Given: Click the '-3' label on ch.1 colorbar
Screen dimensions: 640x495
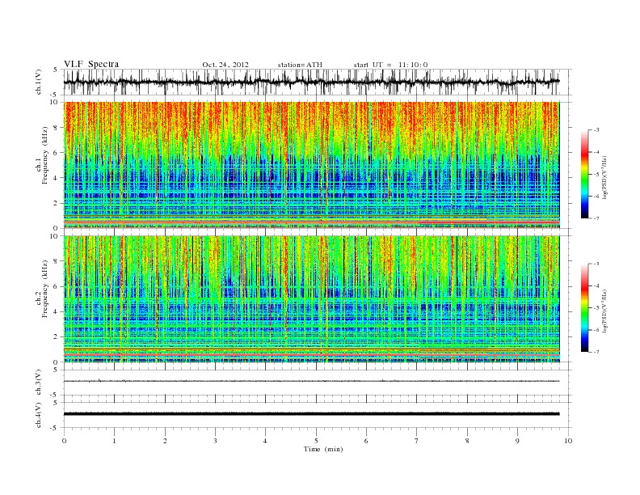Looking at the screenshot, I should (x=596, y=130).
